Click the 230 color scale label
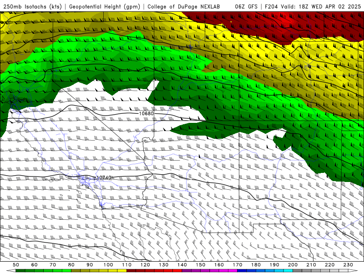Viewport: 364px width, 273px height. 348,265
